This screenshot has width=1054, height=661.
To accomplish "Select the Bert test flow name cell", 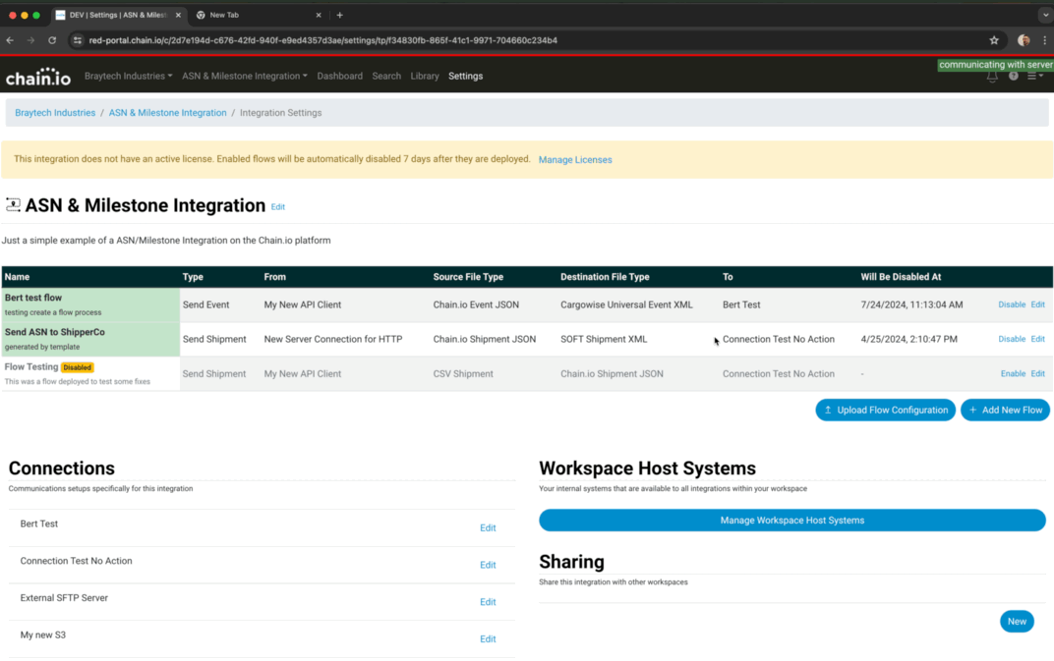I will [90, 304].
